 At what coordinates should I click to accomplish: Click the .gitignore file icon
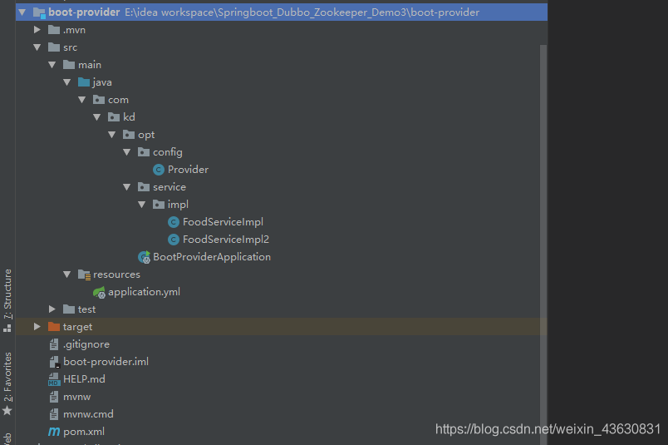[54, 344]
